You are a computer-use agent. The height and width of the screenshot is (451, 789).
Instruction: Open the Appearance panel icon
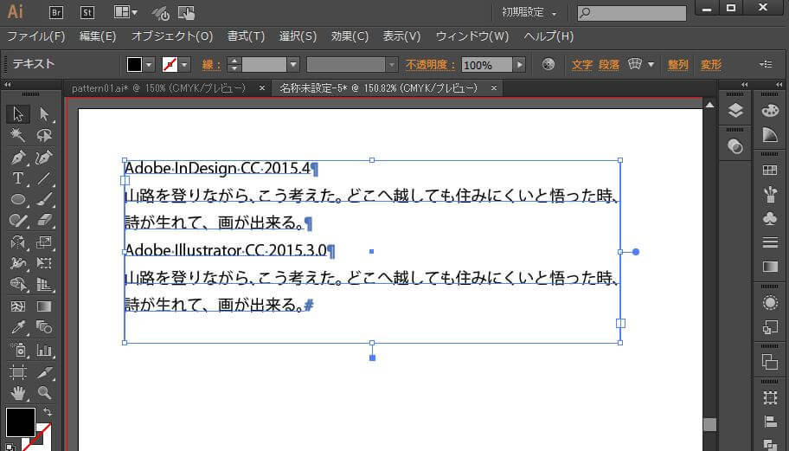click(x=770, y=302)
